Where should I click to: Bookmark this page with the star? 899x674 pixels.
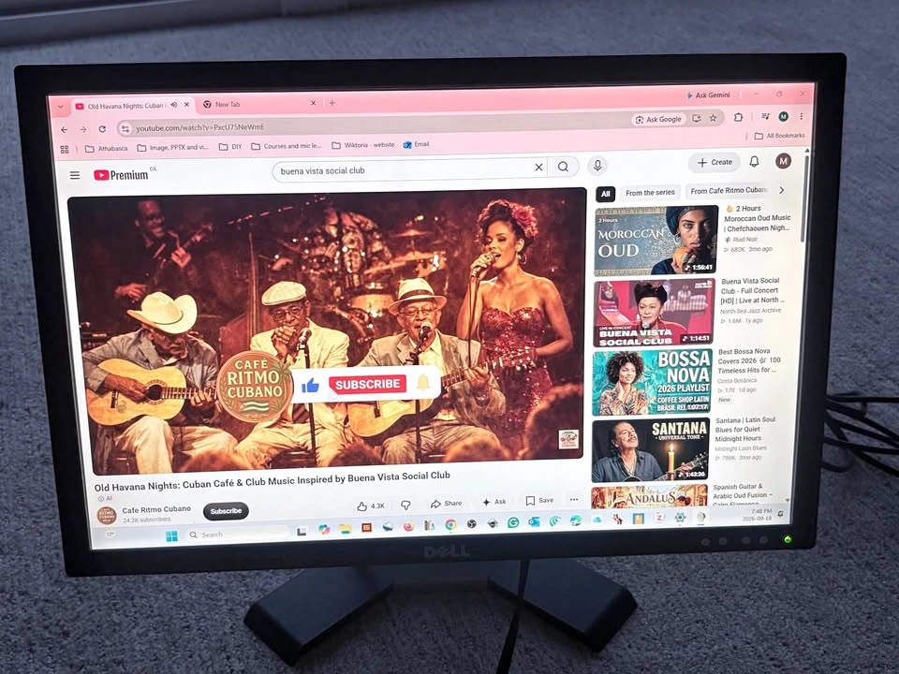tap(714, 118)
